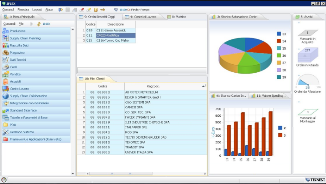Open the Produzione menu icon

point(5,31)
